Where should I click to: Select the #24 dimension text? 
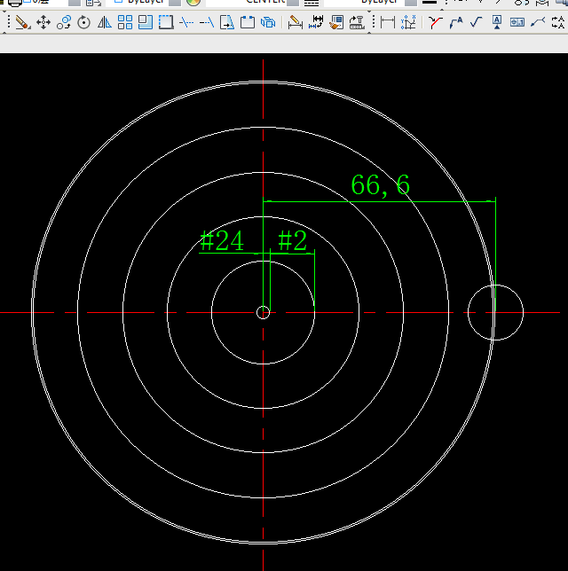tap(222, 240)
